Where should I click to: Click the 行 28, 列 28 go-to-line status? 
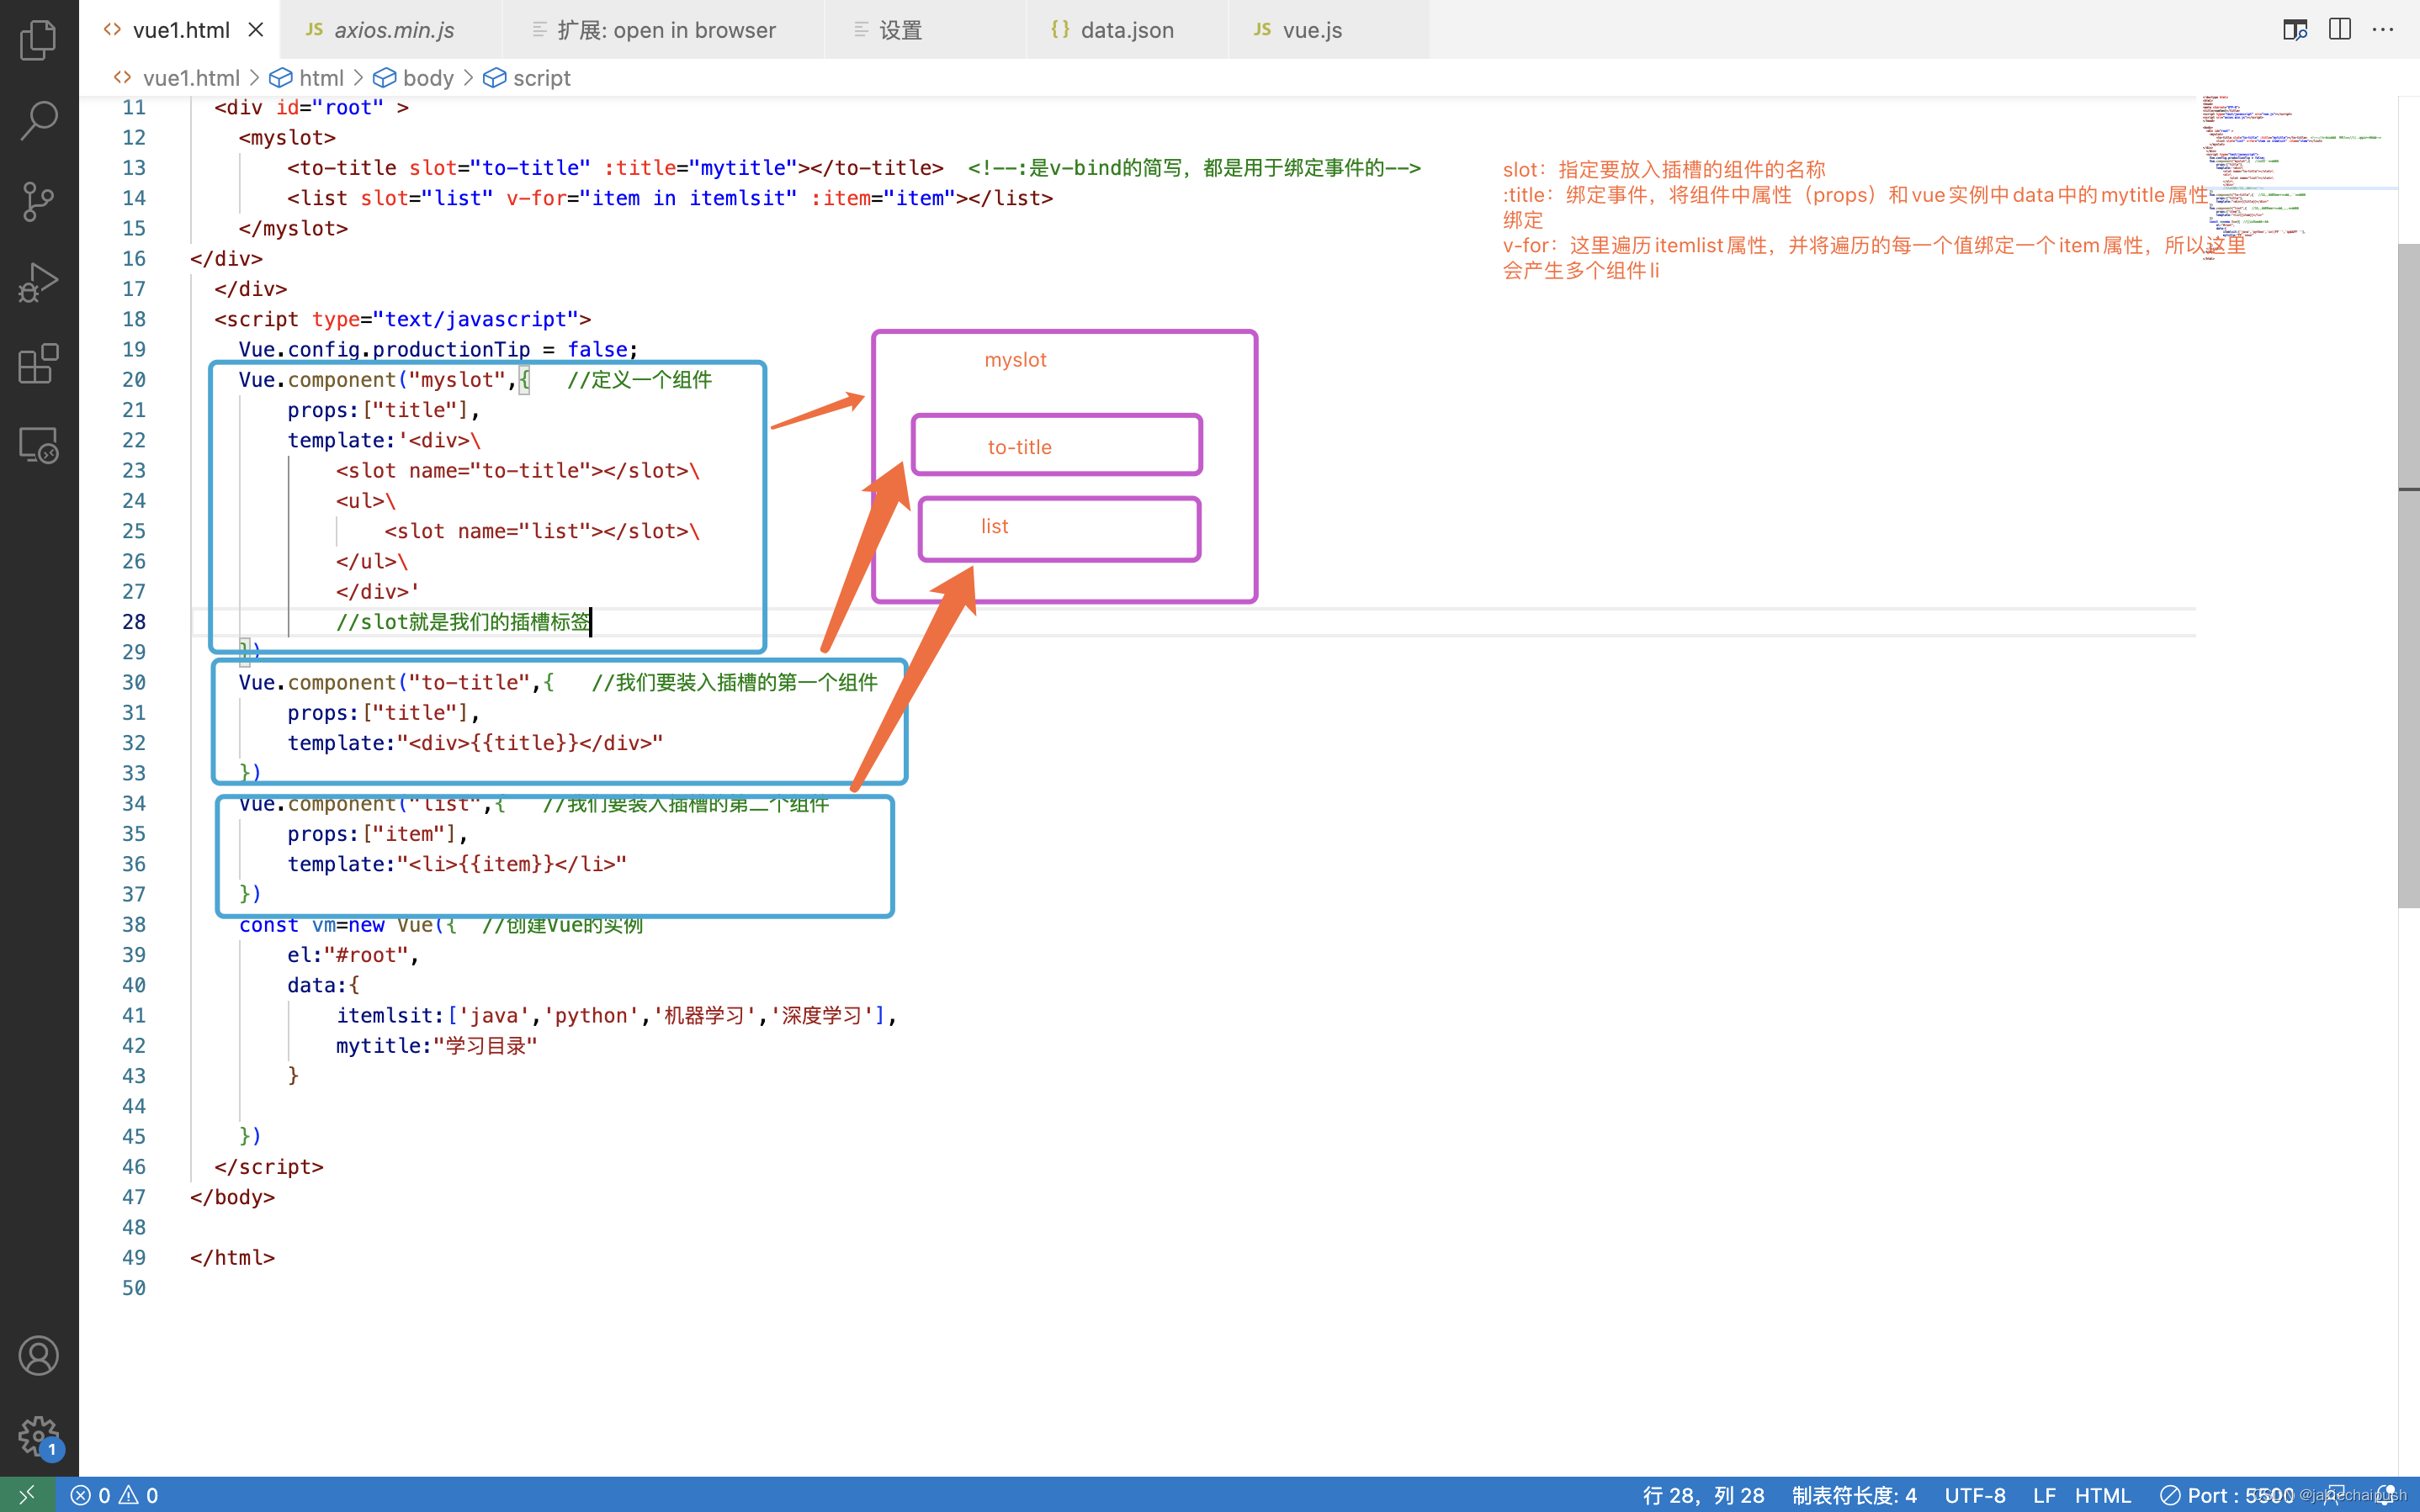coord(1703,1495)
